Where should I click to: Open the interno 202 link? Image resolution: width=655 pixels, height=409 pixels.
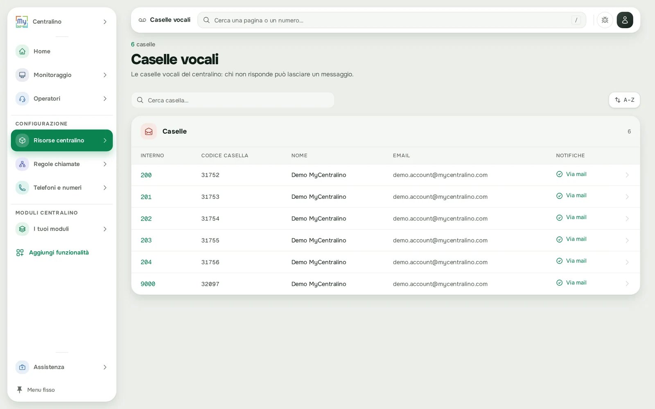146,219
